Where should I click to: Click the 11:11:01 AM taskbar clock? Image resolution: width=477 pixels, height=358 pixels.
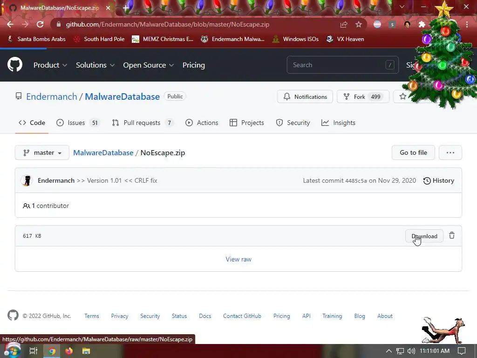click(x=435, y=351)
